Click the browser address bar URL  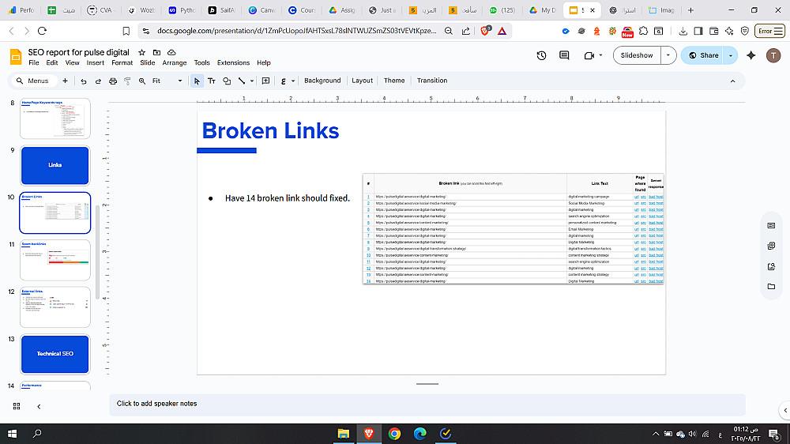click(x=296, y=31)
